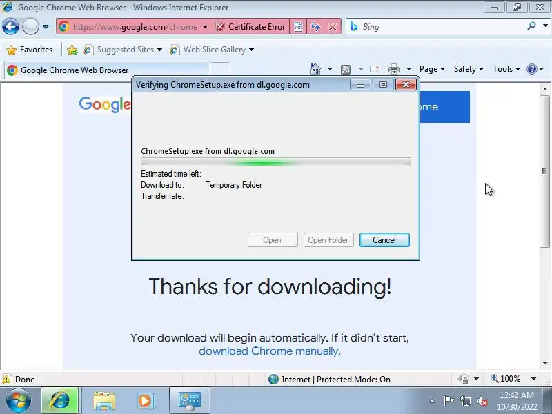Image resolution: width=552 pixels, height=414 pixels.
Task: Click the status bar warning icon
Action: pyautogui.click(x=7, y=379)
